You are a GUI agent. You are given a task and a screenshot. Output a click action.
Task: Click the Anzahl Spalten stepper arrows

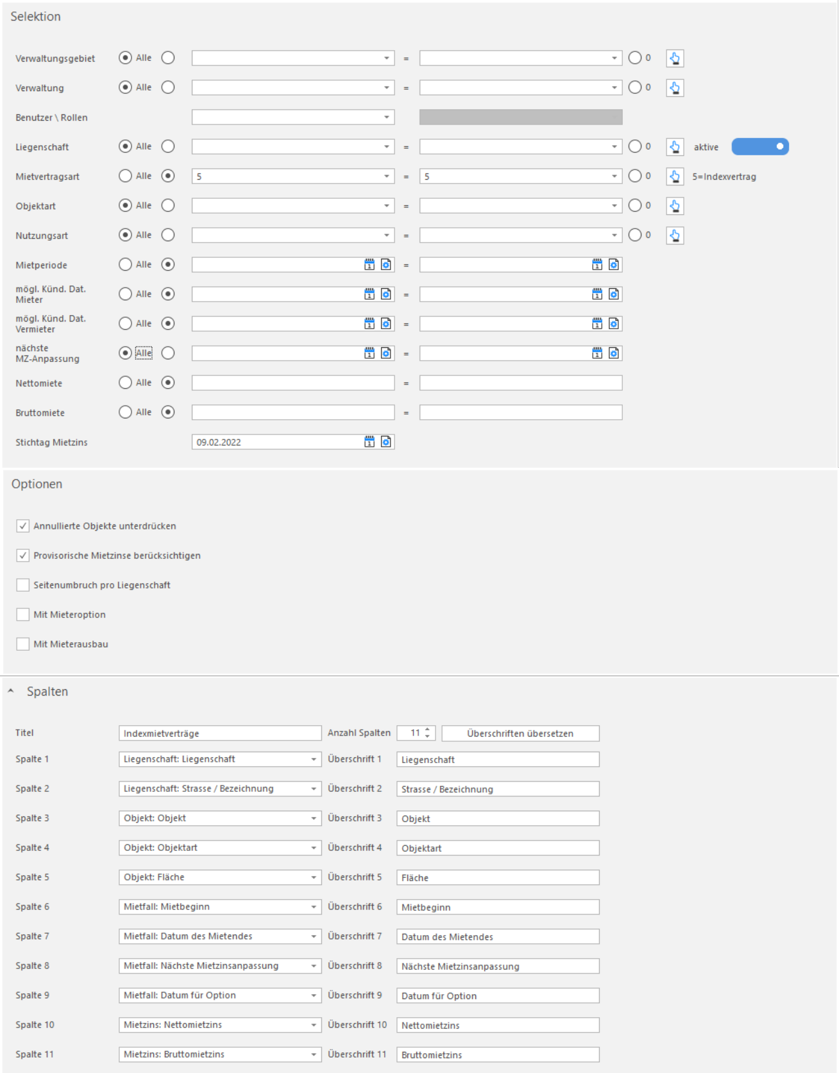click(x=428, y=733)
